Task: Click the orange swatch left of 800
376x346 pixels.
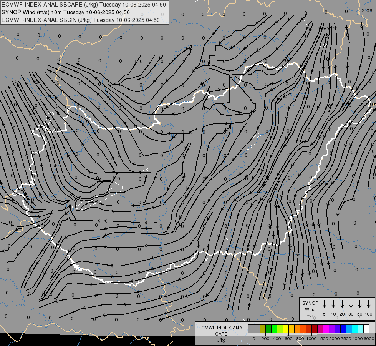Action: coord(297,329)
